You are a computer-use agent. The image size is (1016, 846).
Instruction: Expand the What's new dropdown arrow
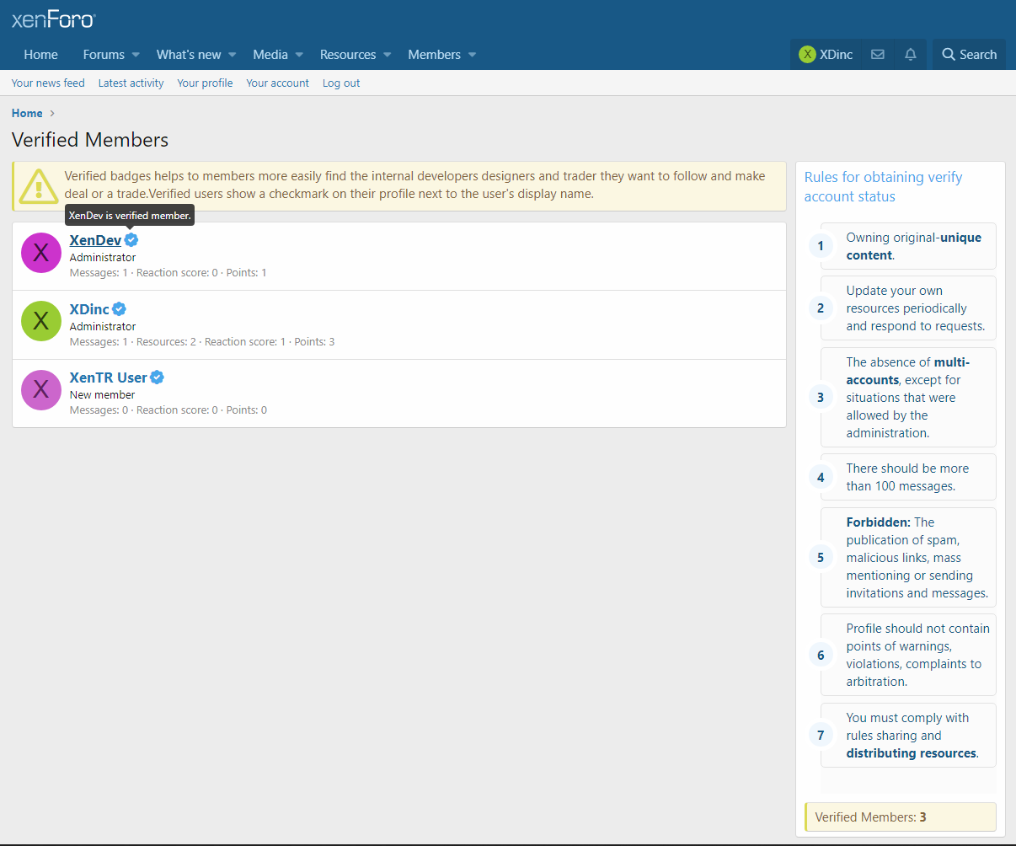coord(232,55)
